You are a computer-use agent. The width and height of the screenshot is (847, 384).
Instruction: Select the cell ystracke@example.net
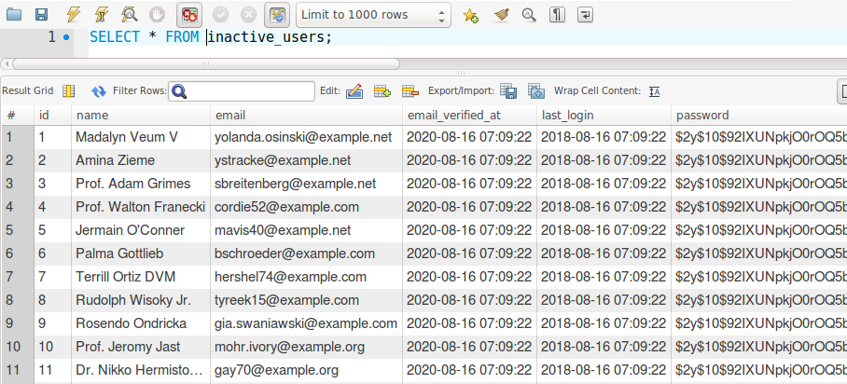point(306,160)
